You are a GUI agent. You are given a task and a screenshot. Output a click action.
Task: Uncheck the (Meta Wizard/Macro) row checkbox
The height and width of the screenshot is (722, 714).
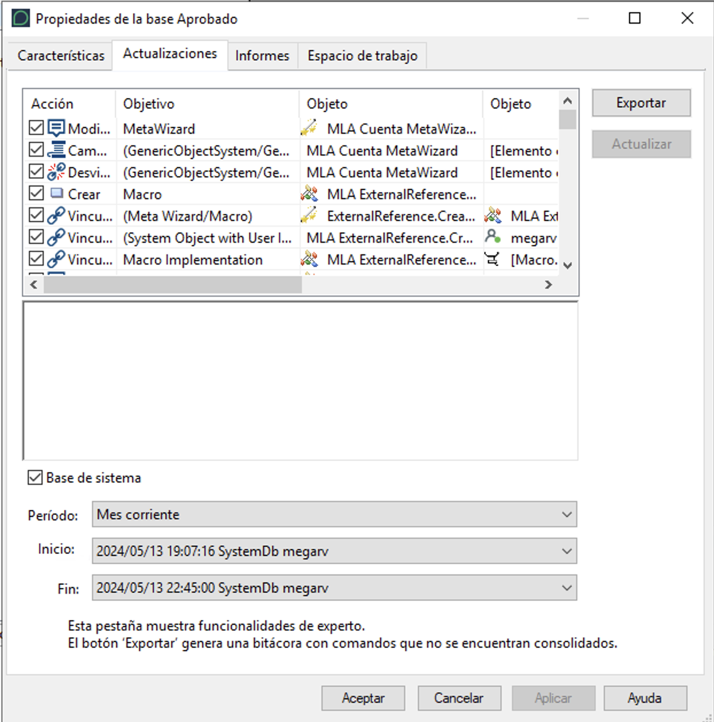(x=36, y=215)
